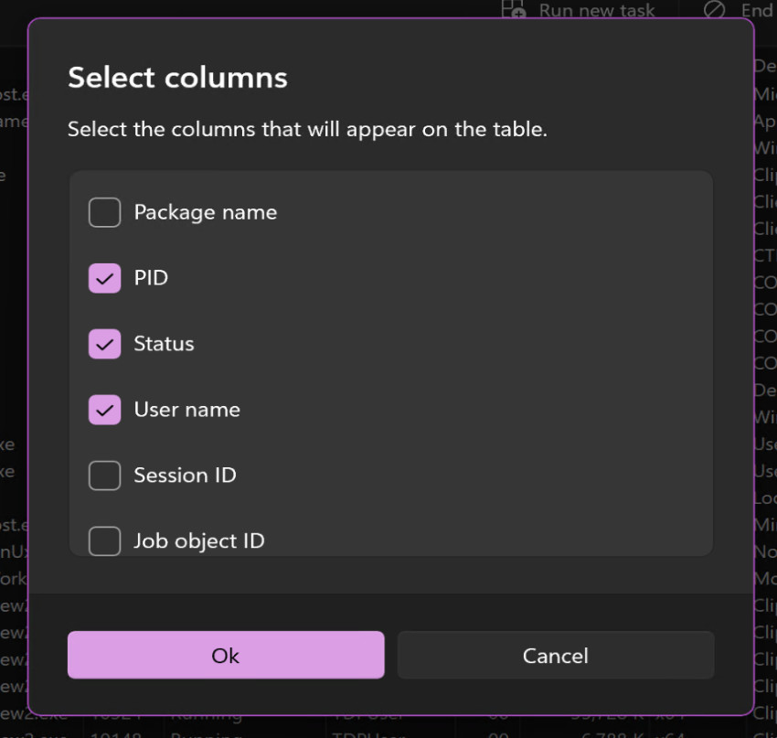Click the Run new task text

[x=597, y=10]
